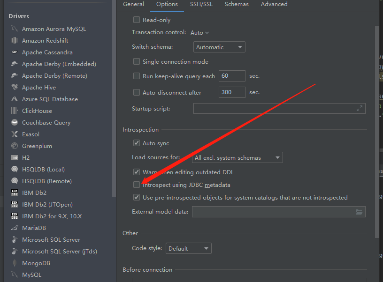Click the Amazon Redshift driver icon
Screen dimensions: 383x282
(14, 40)
